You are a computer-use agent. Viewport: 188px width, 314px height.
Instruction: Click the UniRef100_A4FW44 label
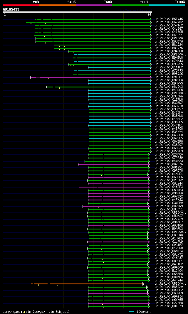point(169,280)
